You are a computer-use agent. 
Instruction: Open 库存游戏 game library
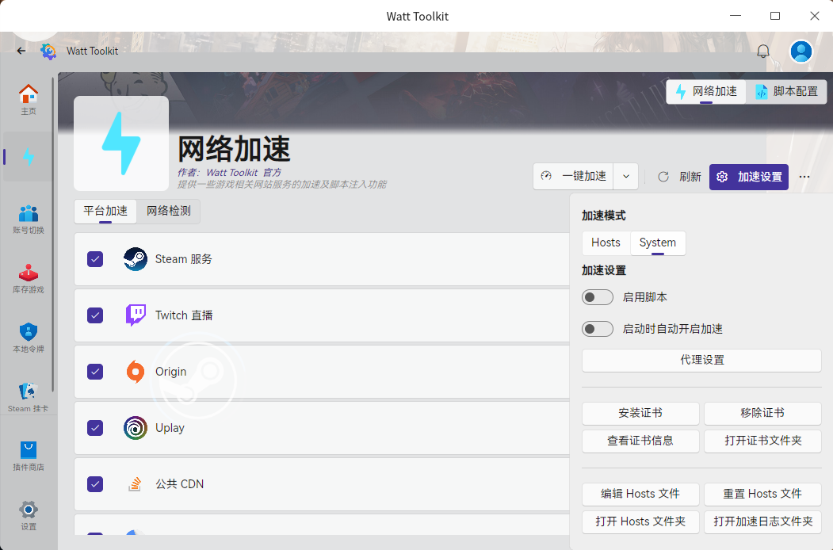tap(29, 278)
